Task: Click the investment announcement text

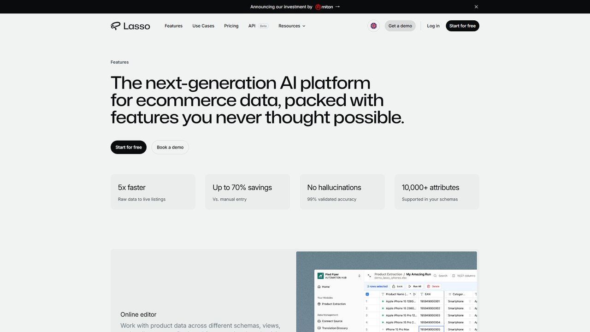Action: [281, 7]
